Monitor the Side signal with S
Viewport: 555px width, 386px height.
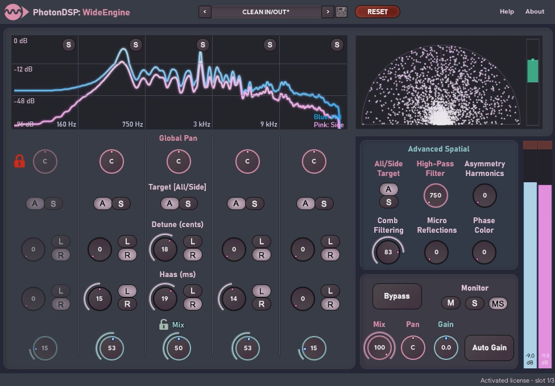click(x=474, y=303)
